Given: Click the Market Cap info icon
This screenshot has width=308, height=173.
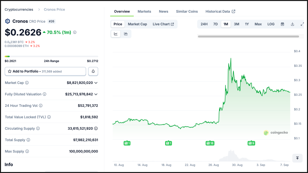Looking at the screenshot, I should tap(27, 83).
